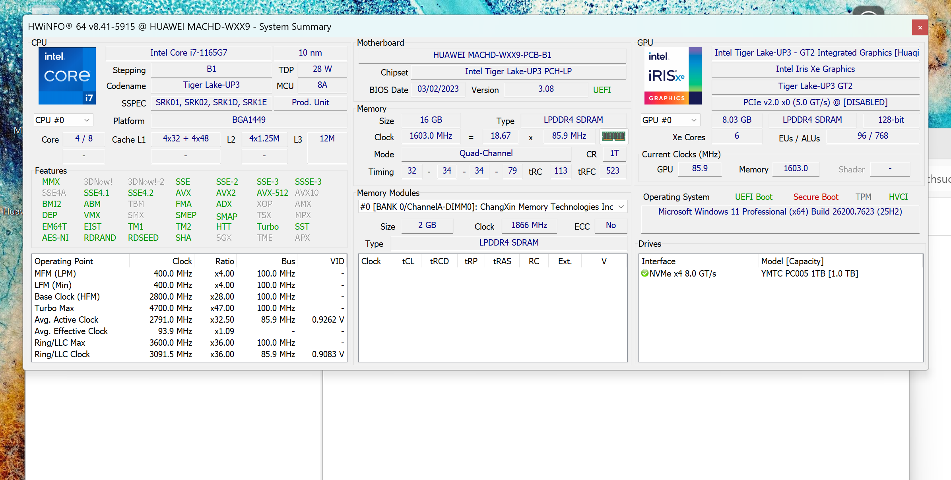Screen dimensions: 951x480
Task: Click the BGA1449 platform value
Action: pyautogui.click(x=249, y=120)
